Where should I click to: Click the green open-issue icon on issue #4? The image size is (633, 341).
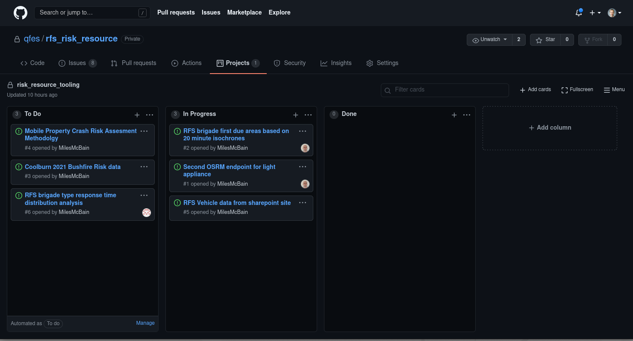(18, 131)
